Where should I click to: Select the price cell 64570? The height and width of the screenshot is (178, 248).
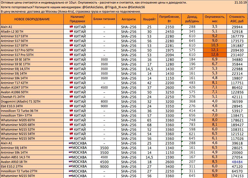tap(237, 171)
